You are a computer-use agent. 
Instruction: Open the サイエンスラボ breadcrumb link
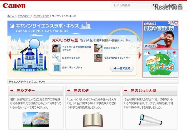click(41, 16)
